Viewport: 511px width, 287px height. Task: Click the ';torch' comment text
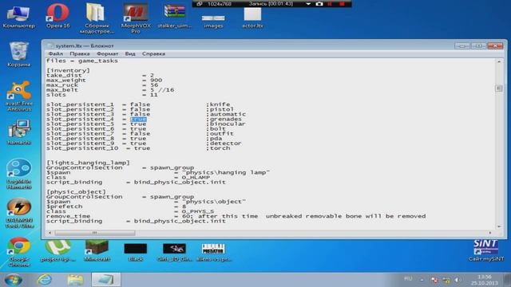(218, 148)
